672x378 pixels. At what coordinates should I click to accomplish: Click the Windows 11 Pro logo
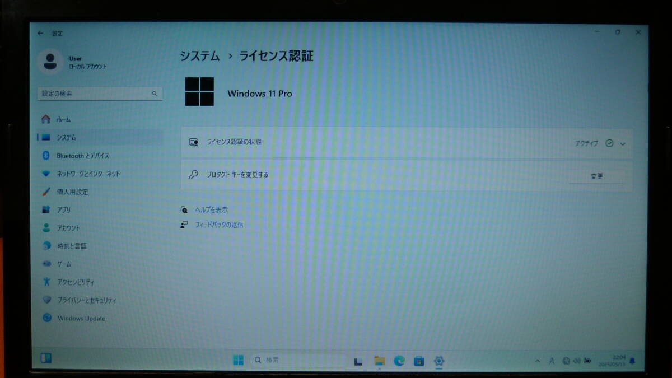pos(199,92)
